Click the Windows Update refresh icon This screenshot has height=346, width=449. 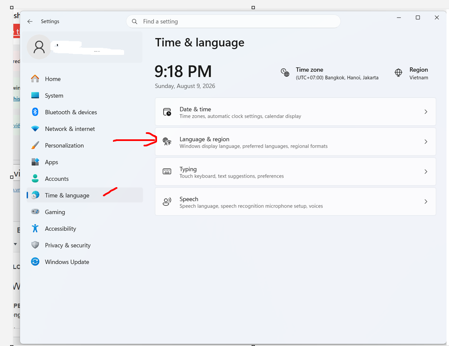point(35,261)
